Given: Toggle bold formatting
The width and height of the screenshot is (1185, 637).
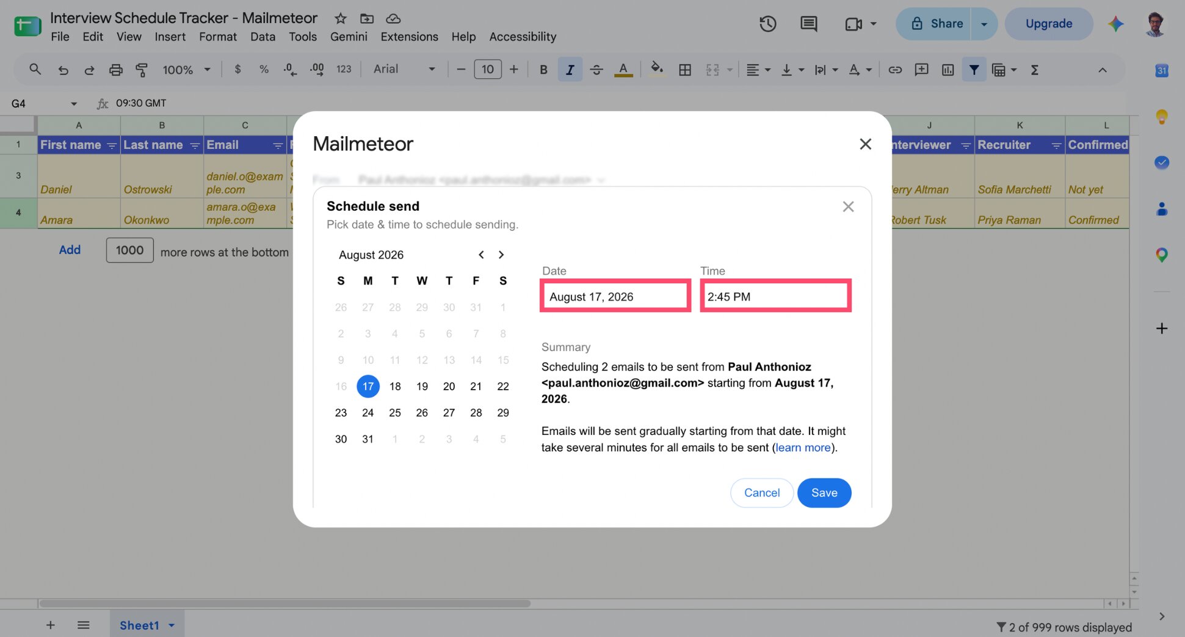Looking at the screenshot, I should (x=543, y=70).
